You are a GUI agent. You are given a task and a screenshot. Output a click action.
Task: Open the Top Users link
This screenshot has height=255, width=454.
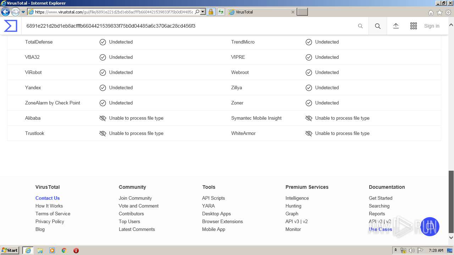(129, 221)
